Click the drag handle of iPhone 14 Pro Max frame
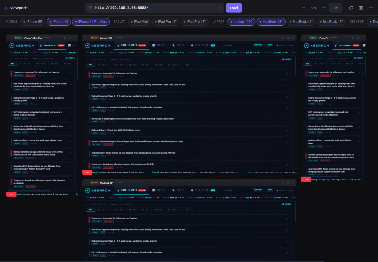Viewport: 378px width, 262px height. (x=11, y=38)
